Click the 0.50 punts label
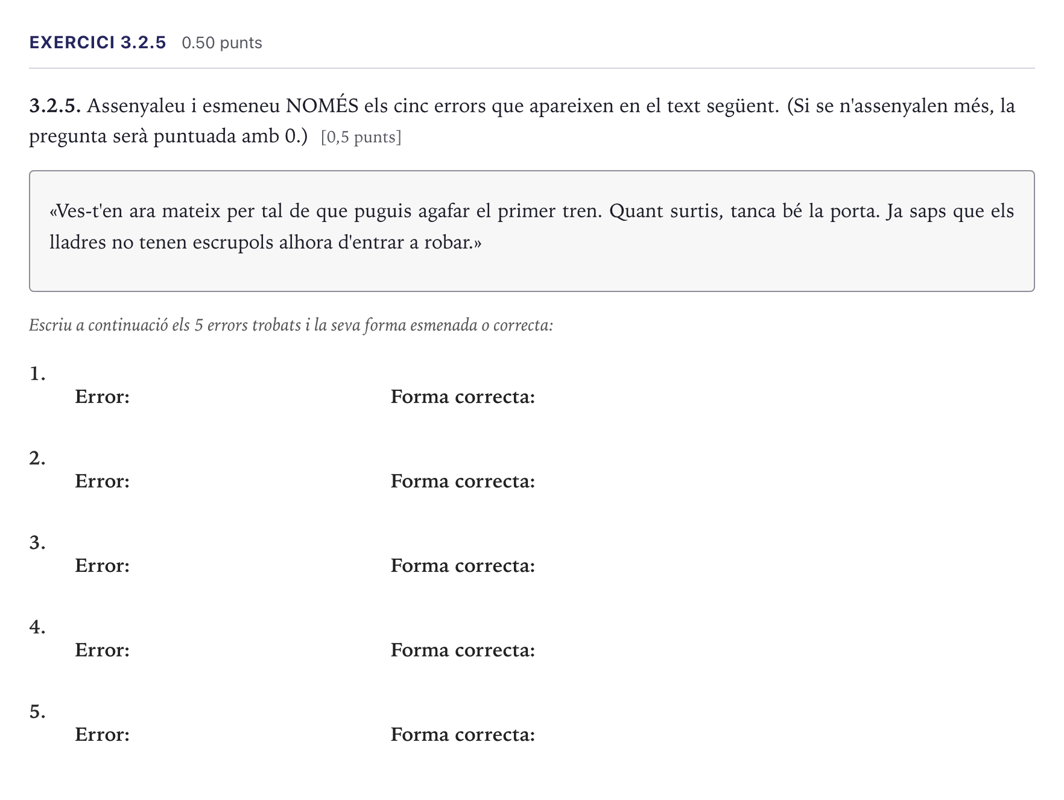Image resolution: width=1064 pixels, height=800 pixels. [x=222, y=43]
